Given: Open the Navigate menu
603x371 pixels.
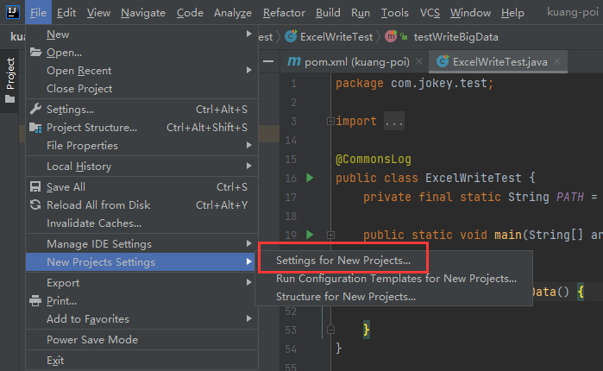Looking at the screenshot, I should pyautogui.click(x=143, y=13).
